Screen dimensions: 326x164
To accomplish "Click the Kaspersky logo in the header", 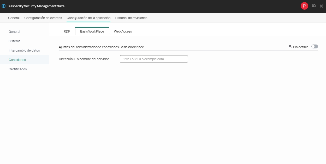I will 3,6.
